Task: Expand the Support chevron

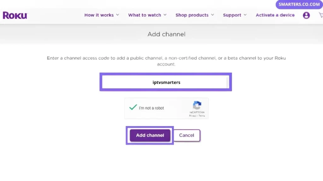Action: (x=245, y=15)
